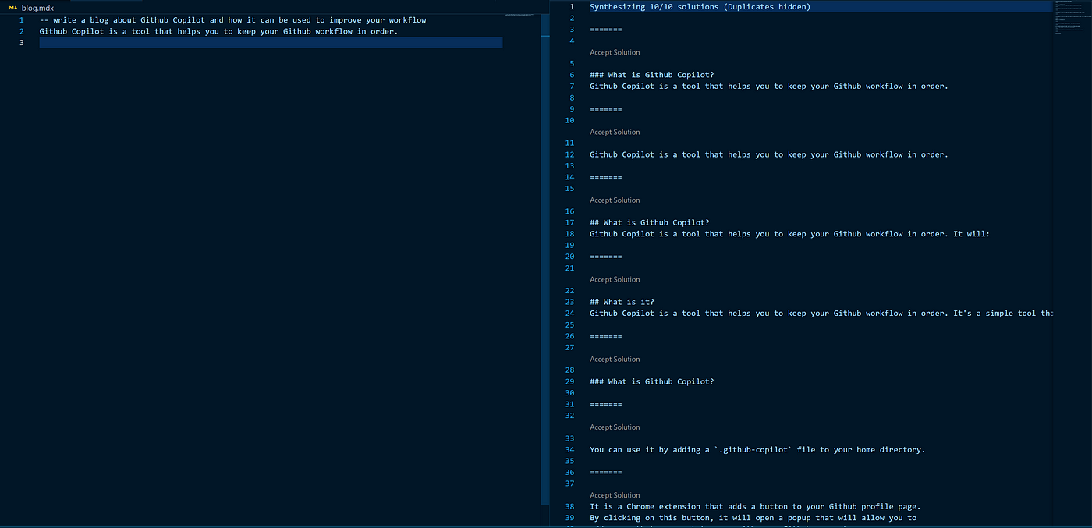Click the '=======' separator on line 36
This screenshot has height=528, width=1092.
(605, 472)
